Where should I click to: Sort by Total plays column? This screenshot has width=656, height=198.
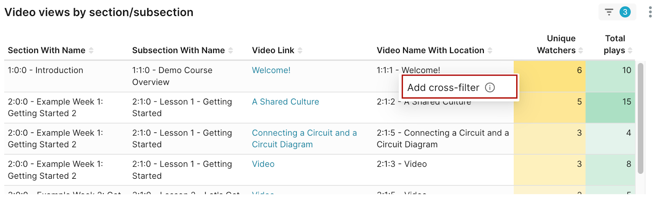click(630, 50)
